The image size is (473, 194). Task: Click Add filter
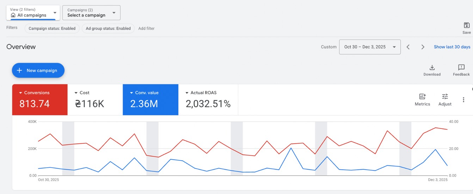pyautogui.click(x=146, y=29)
